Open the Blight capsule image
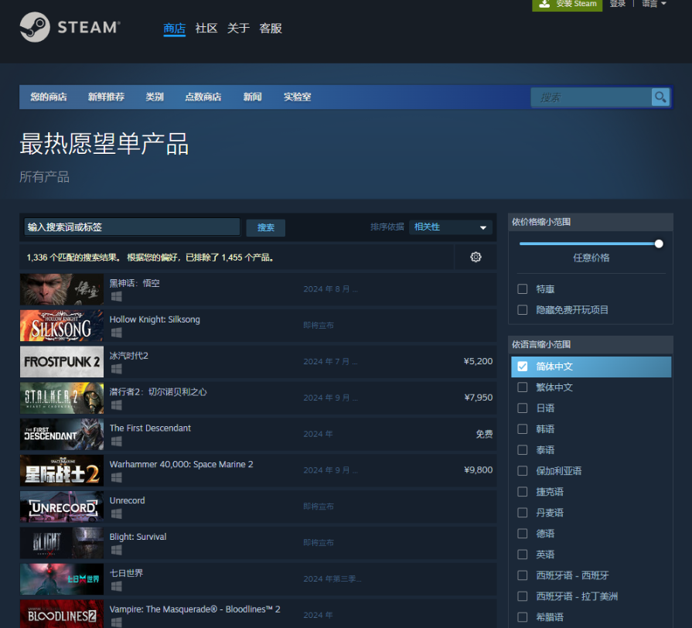Screen dimensions: 692x628 point(62,542)
